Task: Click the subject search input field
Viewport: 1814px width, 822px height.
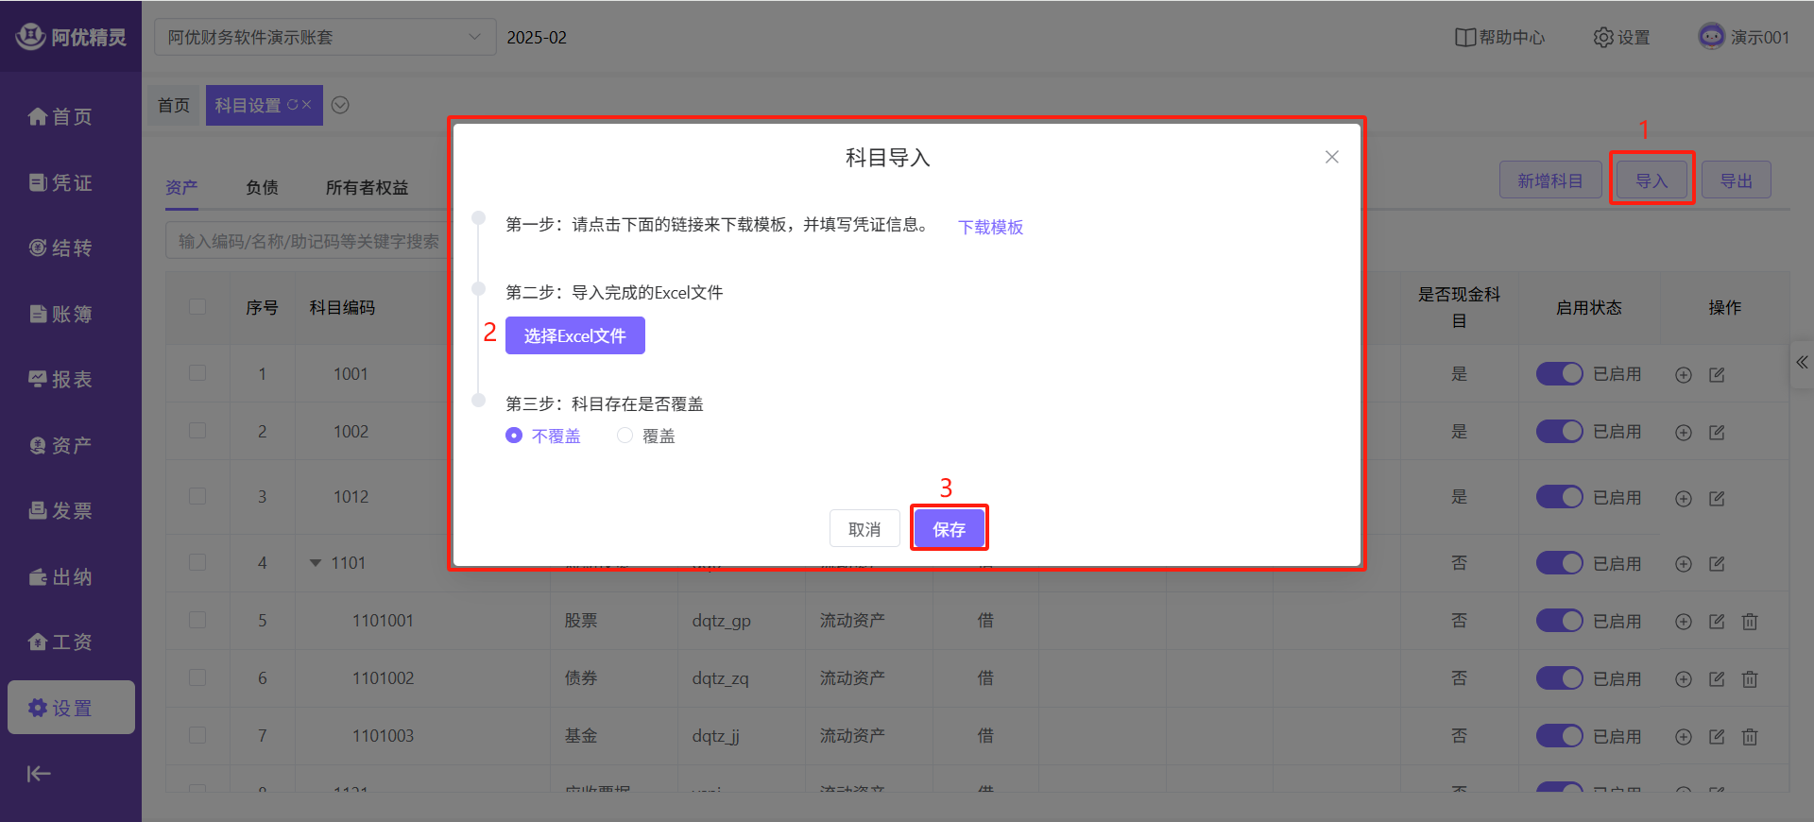Action: click(307, 241)
